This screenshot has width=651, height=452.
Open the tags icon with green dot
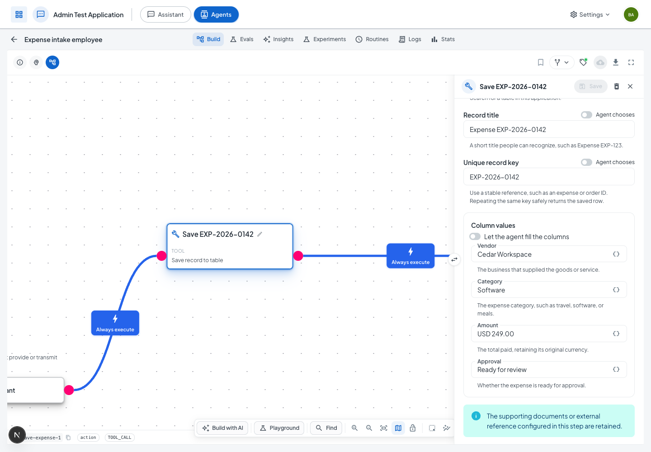coord(583,62)
